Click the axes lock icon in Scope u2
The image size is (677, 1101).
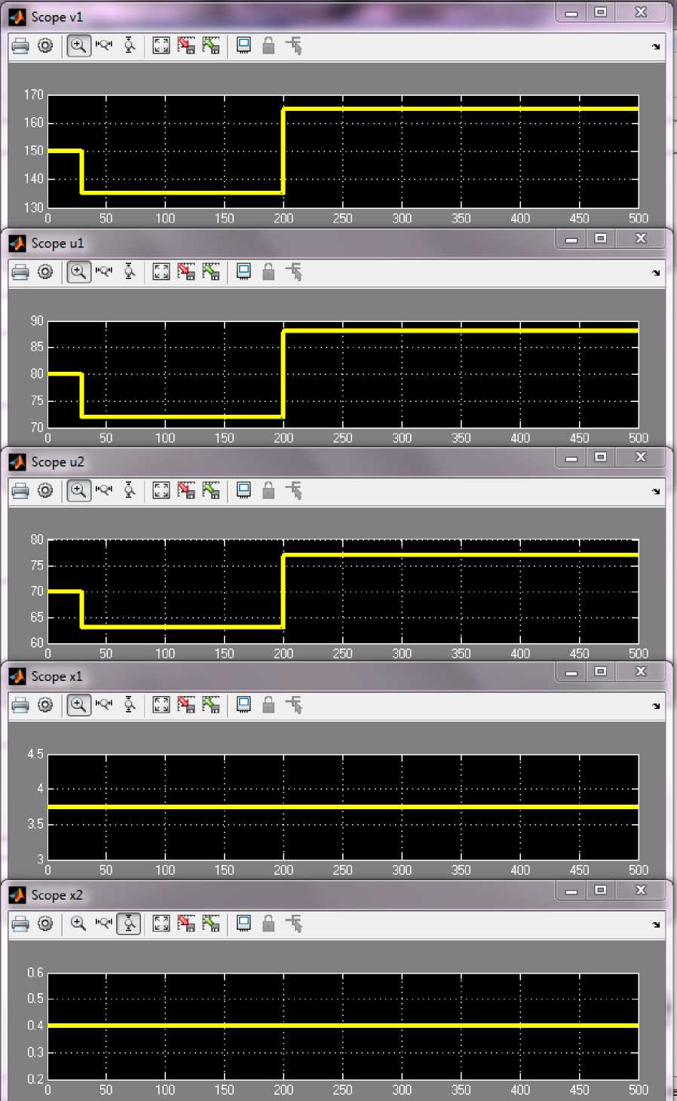tap(268, 491)
